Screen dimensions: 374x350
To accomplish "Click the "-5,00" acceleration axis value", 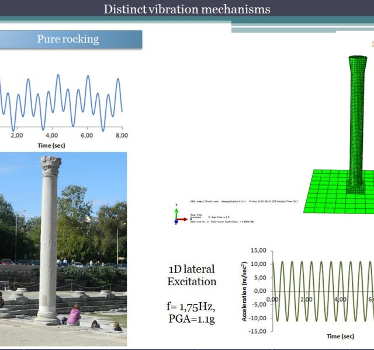I will [259, 304].
